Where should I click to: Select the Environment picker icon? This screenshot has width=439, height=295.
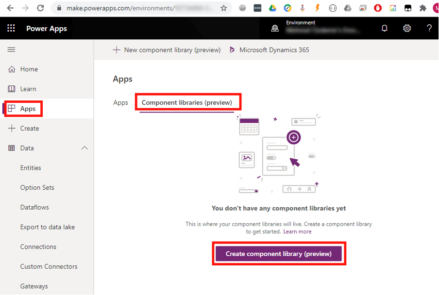[x=275, y=28]
